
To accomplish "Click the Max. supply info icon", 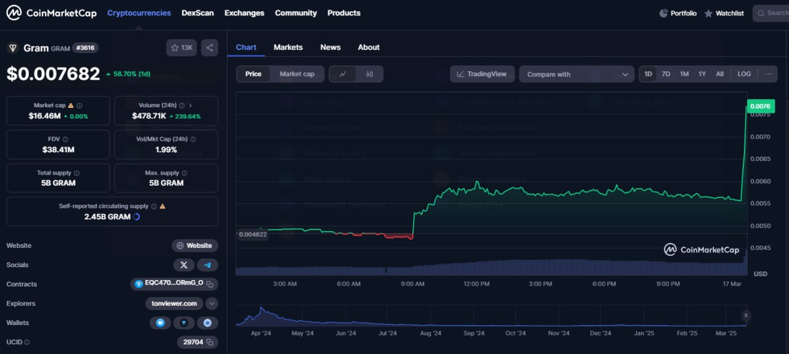I will point(184,173).
